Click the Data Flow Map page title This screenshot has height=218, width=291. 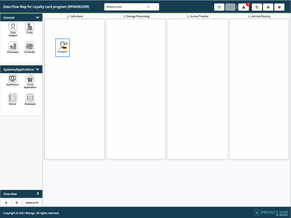(46, 7)
